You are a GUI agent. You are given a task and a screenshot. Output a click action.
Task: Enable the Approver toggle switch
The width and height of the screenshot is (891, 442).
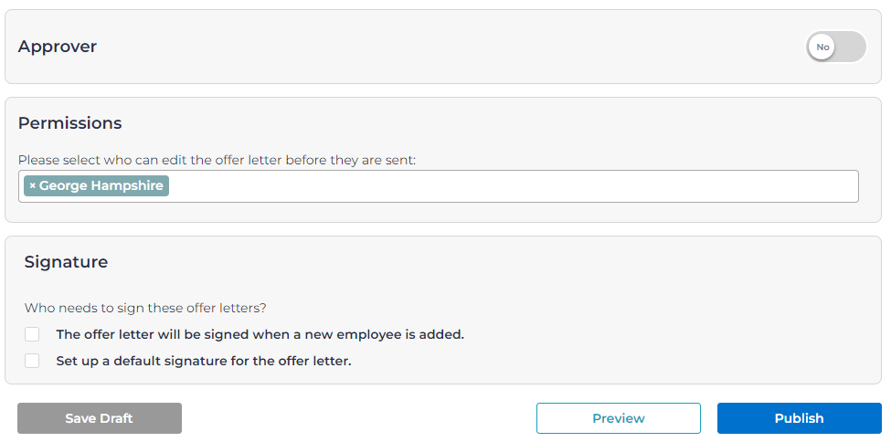[835, 47]
